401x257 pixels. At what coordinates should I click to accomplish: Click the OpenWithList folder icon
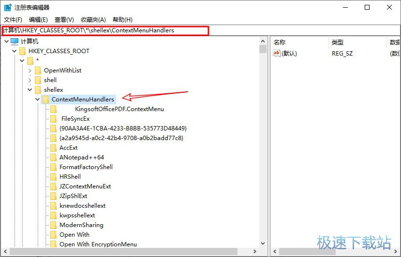[38, 71]
